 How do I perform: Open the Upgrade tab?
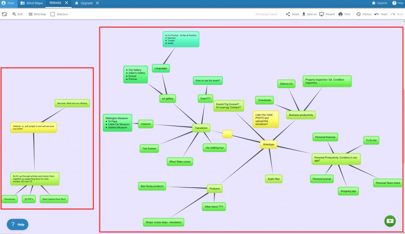(84, 3)
